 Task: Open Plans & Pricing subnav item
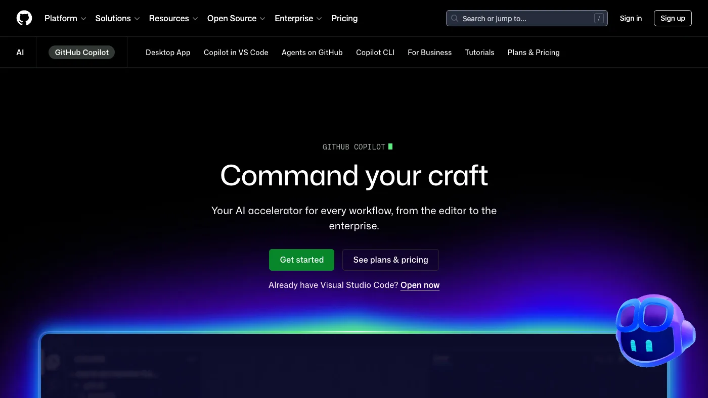(x=534, y=52)
